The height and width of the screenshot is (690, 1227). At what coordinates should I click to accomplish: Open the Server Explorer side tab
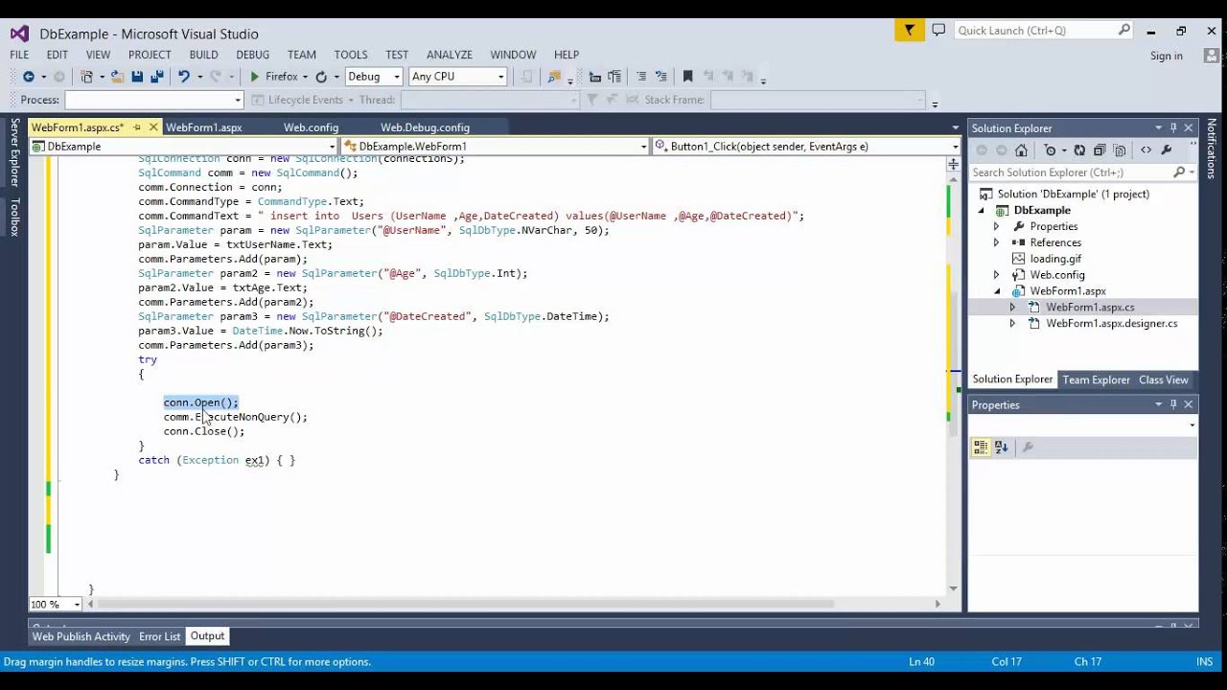click(15, 151)
